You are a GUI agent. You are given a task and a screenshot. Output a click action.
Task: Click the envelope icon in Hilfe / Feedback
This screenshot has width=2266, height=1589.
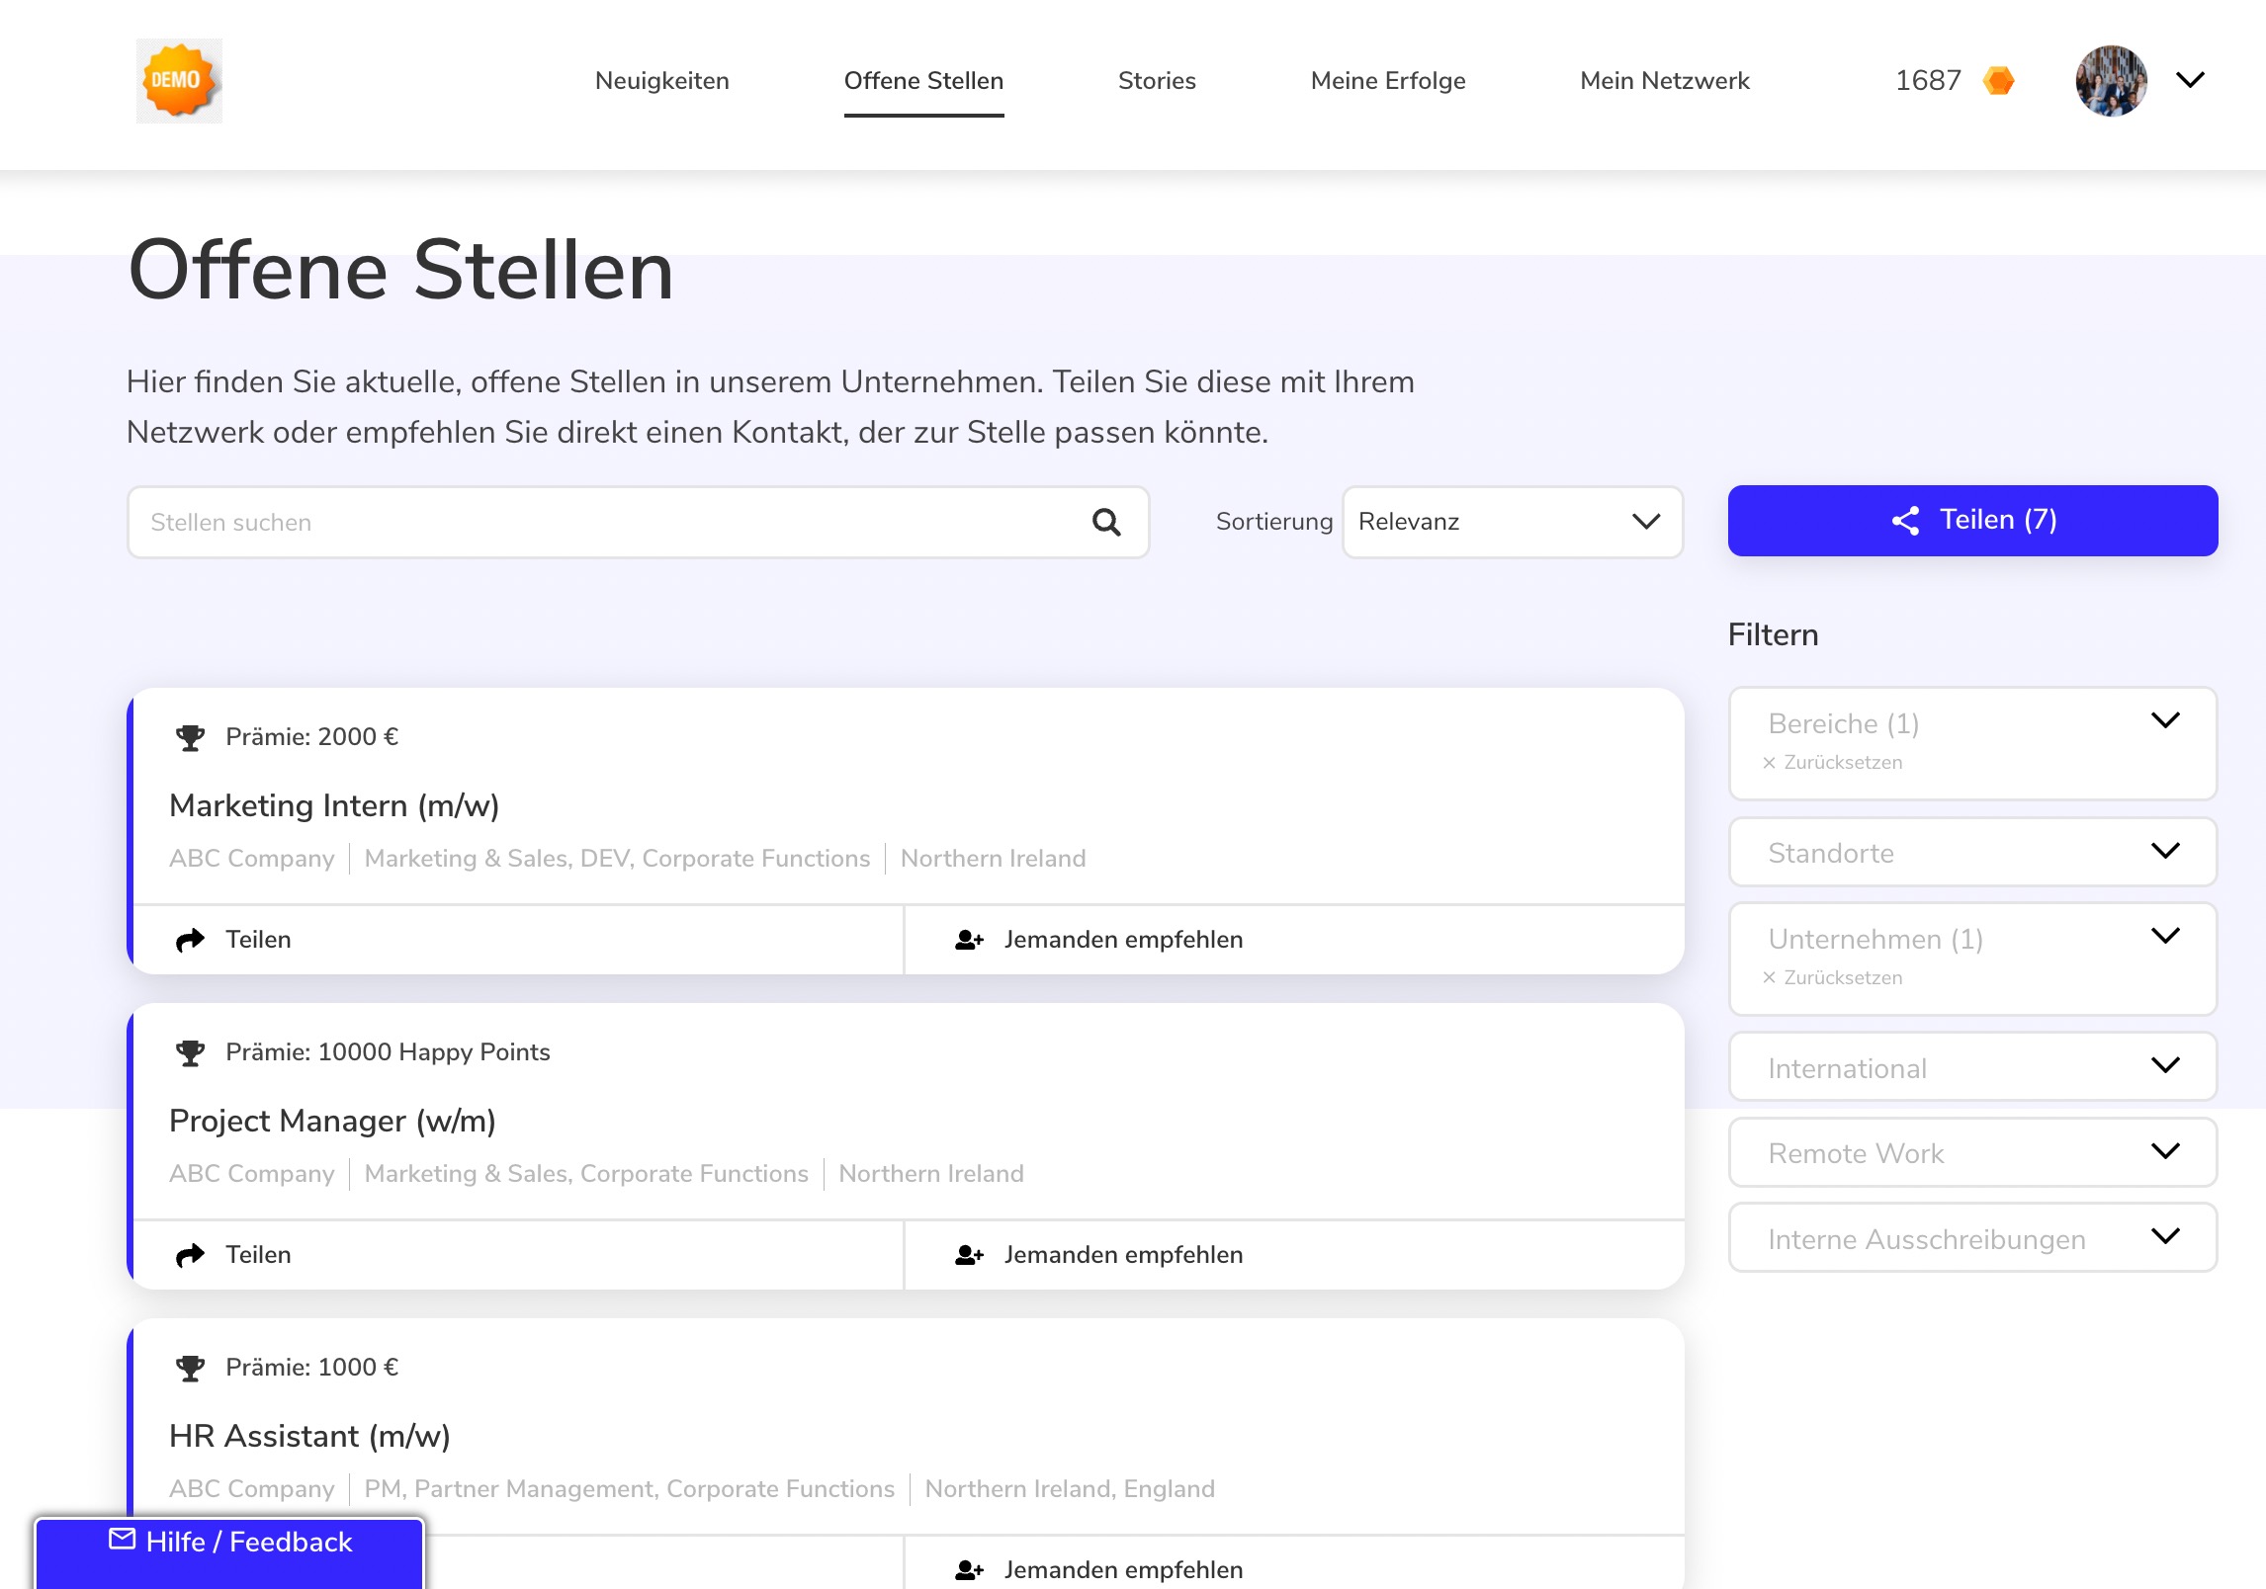point(123,1540)
